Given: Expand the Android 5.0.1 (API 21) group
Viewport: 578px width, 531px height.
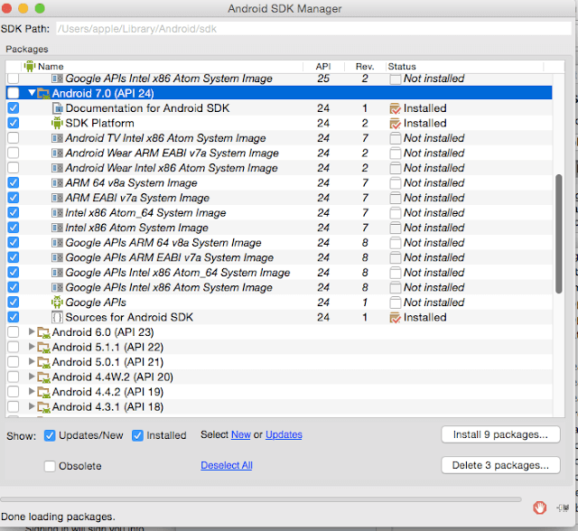Looking at the screenshot, I should tap(32, 361).
